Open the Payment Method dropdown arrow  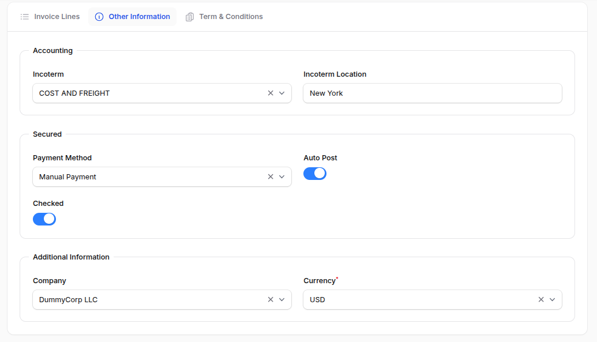pyautogui.click(x=282, y=176)
